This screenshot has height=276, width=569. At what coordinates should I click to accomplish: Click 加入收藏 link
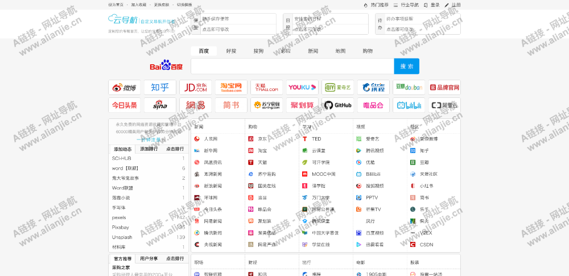(x=139, y=5)
